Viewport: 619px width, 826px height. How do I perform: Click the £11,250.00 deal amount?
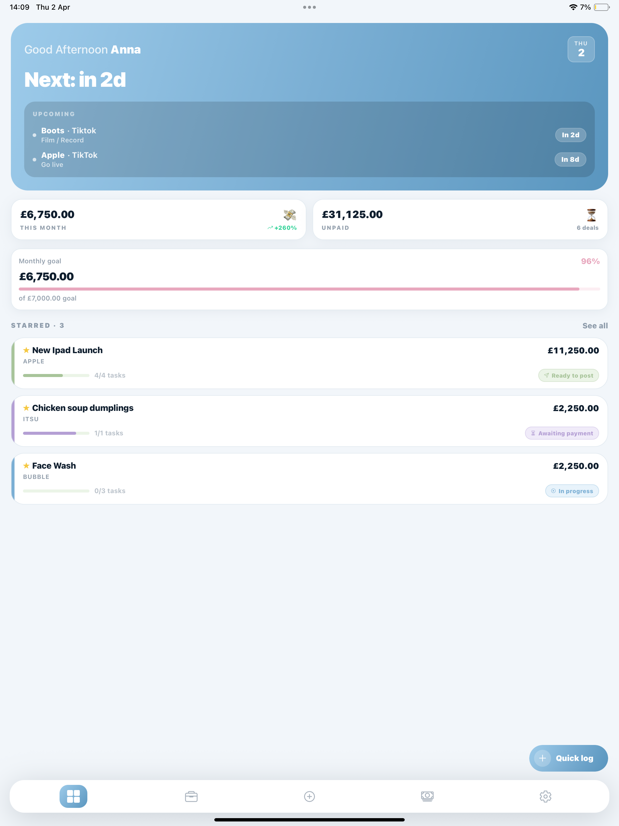pos(573,350)
